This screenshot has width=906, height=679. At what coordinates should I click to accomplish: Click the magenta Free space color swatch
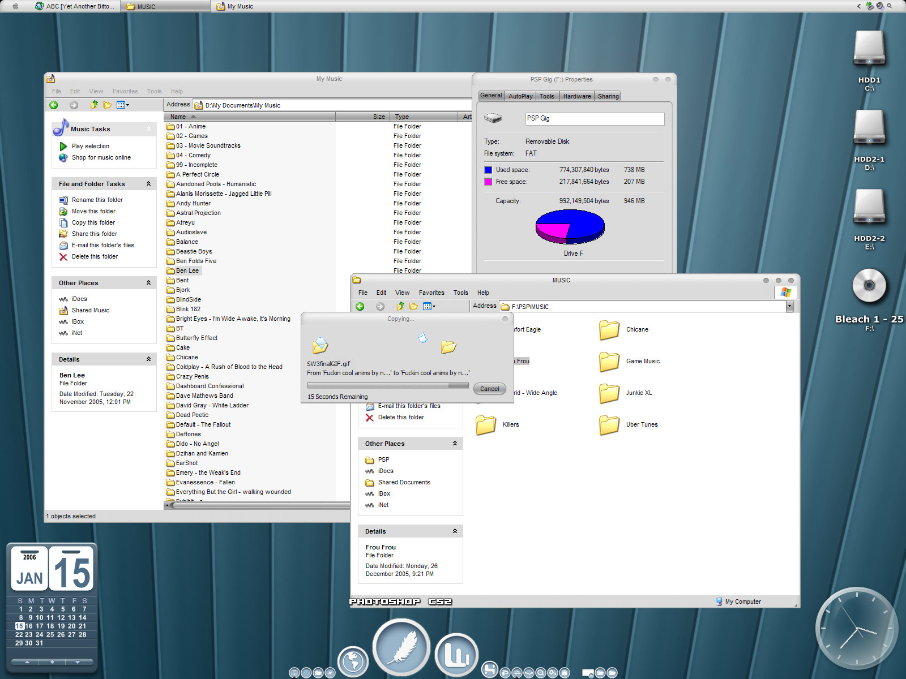pos(488,182)
